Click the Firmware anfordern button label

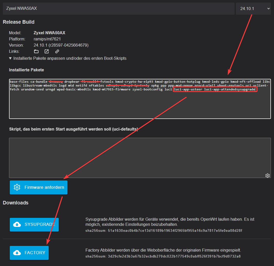click(x=44, y=187)
